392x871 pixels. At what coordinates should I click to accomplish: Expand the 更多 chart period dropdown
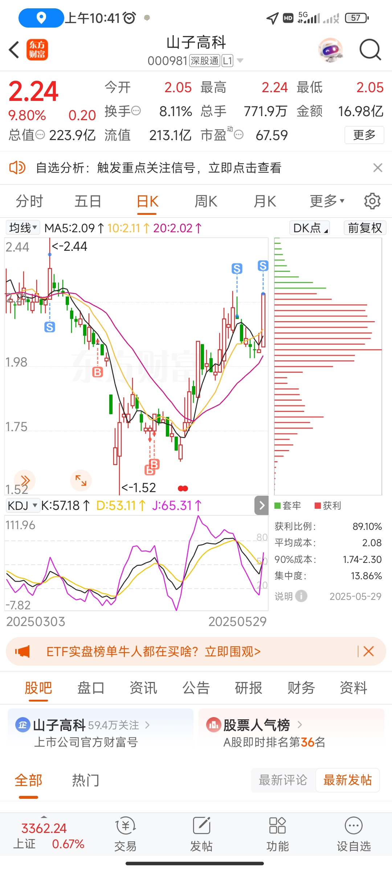[x=327, y=201]
